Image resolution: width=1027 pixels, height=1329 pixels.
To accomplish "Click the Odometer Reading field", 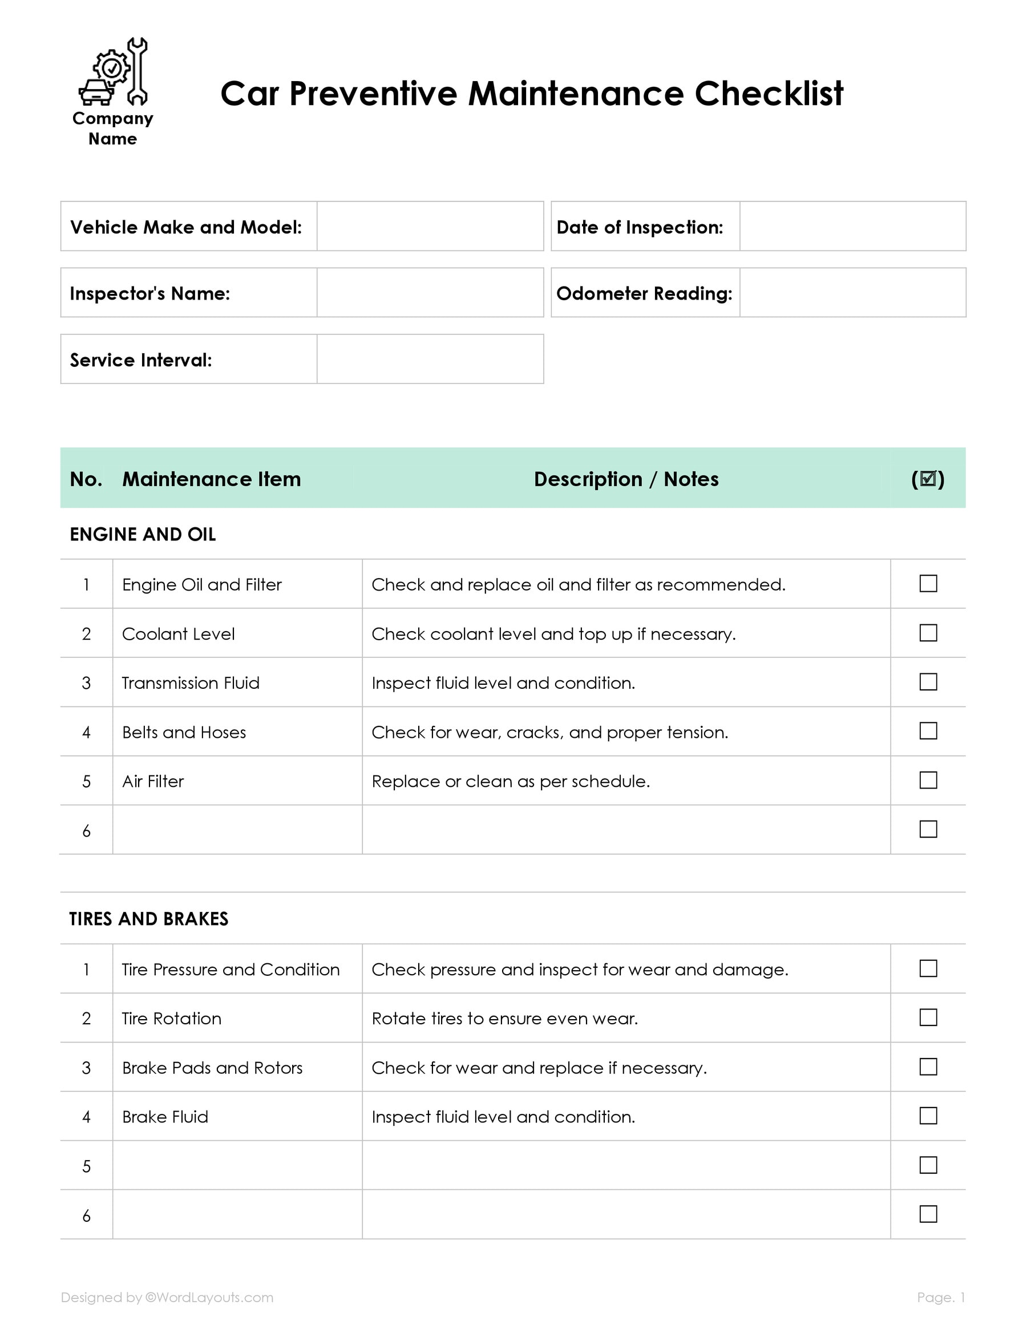I will tap(852, 293).
